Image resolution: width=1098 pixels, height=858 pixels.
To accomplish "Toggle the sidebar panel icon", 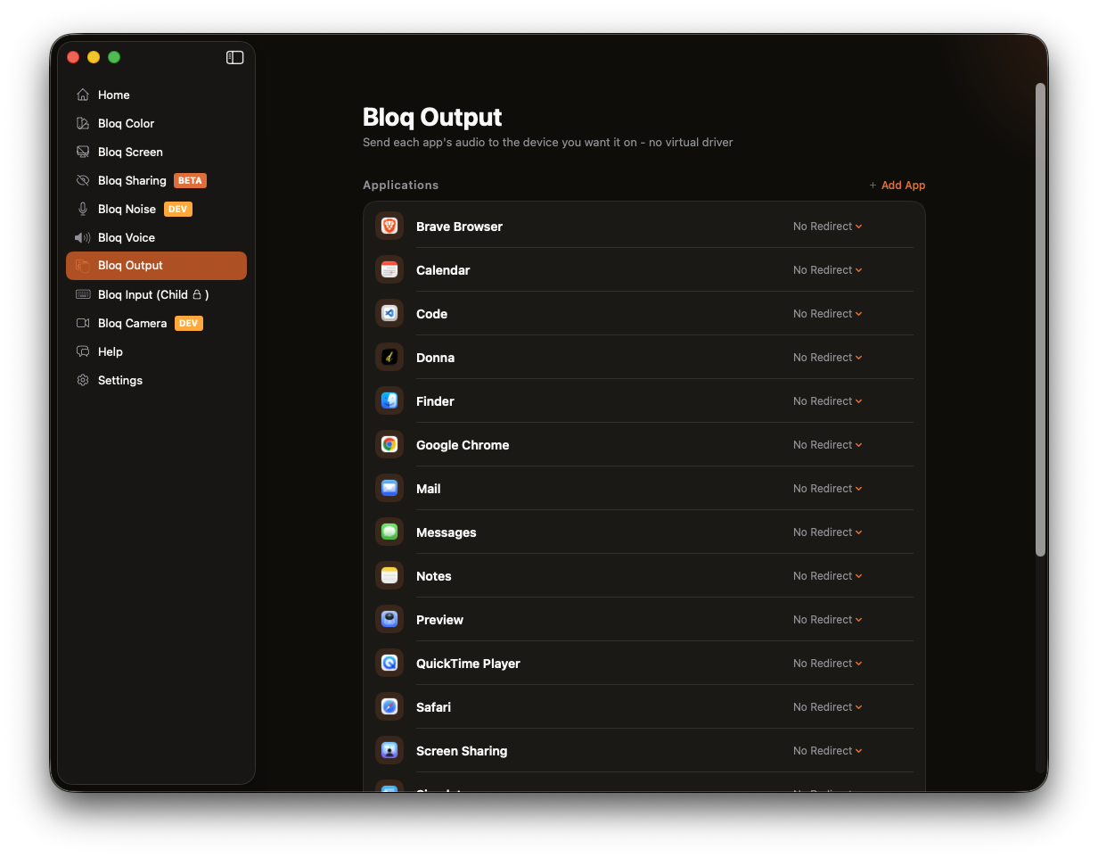I will point(235,57).
